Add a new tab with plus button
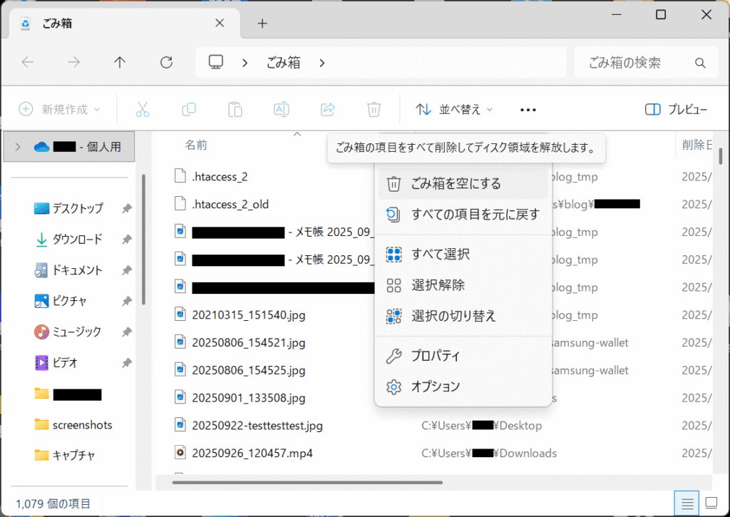Image resolution: width=730 pixels, height=517 pixels. (x=262, y=24)
